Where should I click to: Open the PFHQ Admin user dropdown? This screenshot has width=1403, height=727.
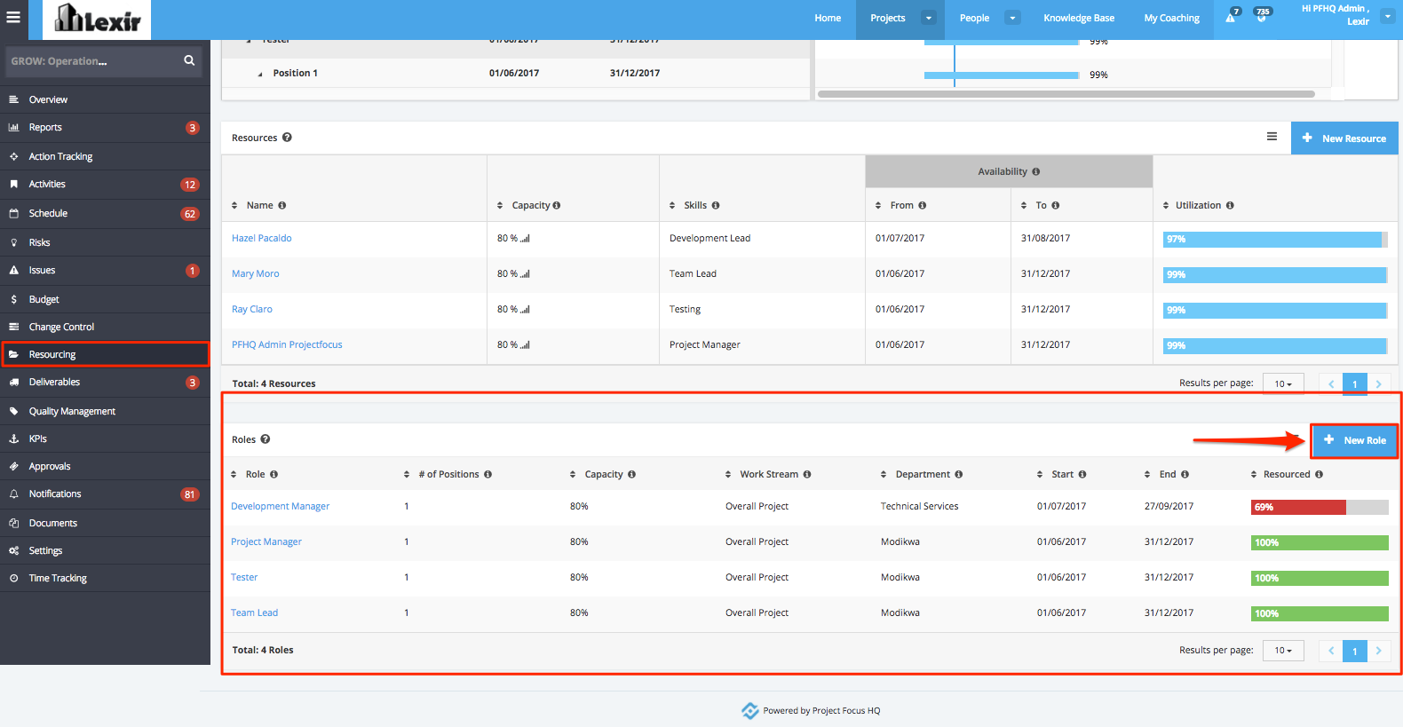1387,16
